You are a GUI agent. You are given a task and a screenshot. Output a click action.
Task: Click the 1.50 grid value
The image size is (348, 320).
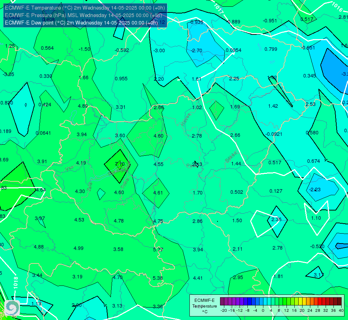pos(237,220)
